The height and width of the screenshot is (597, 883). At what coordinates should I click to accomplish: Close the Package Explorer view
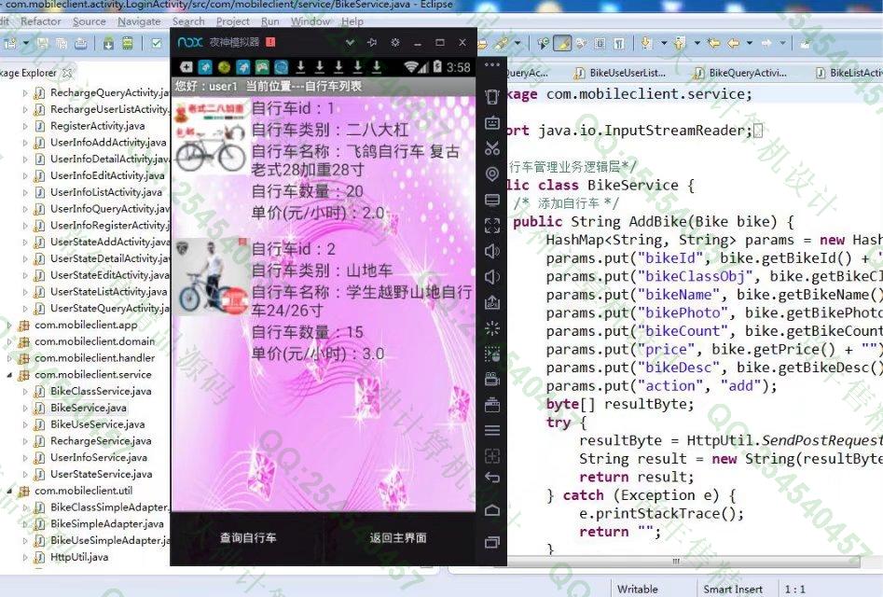pos(67,73)
